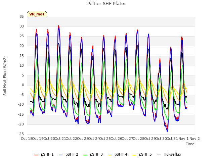This screenshot has width=215, height=161.
Task: Click the red pSHF 1 legend swatch
Action: click(36, 155)
